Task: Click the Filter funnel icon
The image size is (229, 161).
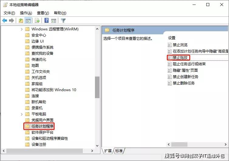Action: pos(63,21)
